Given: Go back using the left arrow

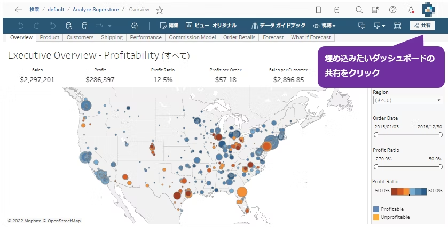Looking at the screenshot, I should [x=19, y=10].
